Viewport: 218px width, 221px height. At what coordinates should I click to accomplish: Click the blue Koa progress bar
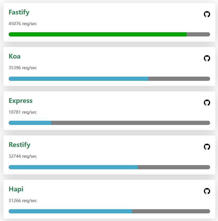[78, 79]
